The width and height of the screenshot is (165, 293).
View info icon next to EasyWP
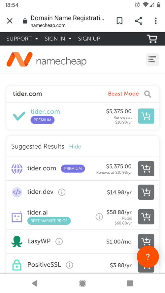pyautogui.click(x=59, y=242)
